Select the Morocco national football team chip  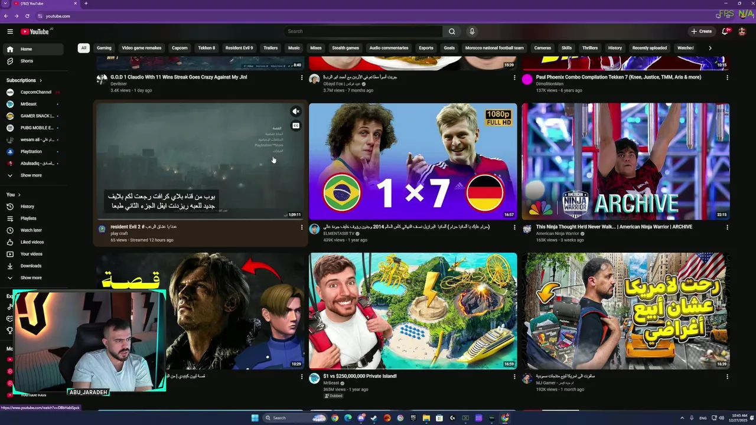(494, 48)
